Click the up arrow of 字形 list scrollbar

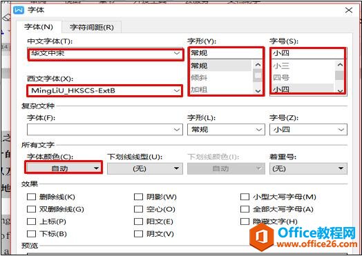(258, 65)
